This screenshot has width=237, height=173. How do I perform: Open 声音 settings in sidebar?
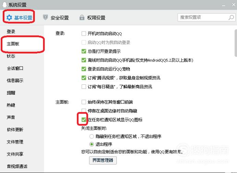coord(11,117)
